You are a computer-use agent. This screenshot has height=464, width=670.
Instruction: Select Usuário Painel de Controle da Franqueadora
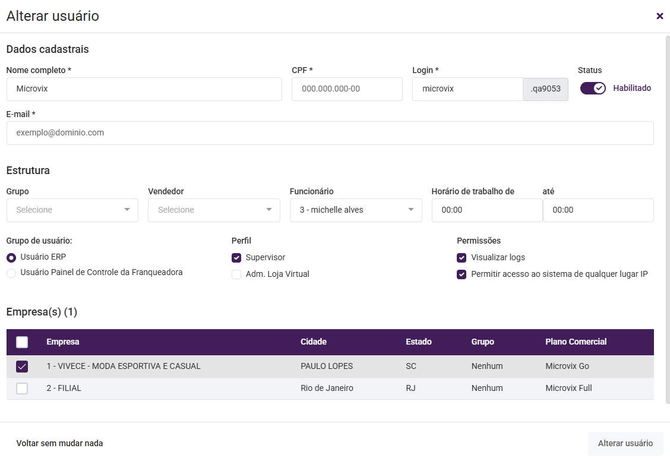pos(11,273)
